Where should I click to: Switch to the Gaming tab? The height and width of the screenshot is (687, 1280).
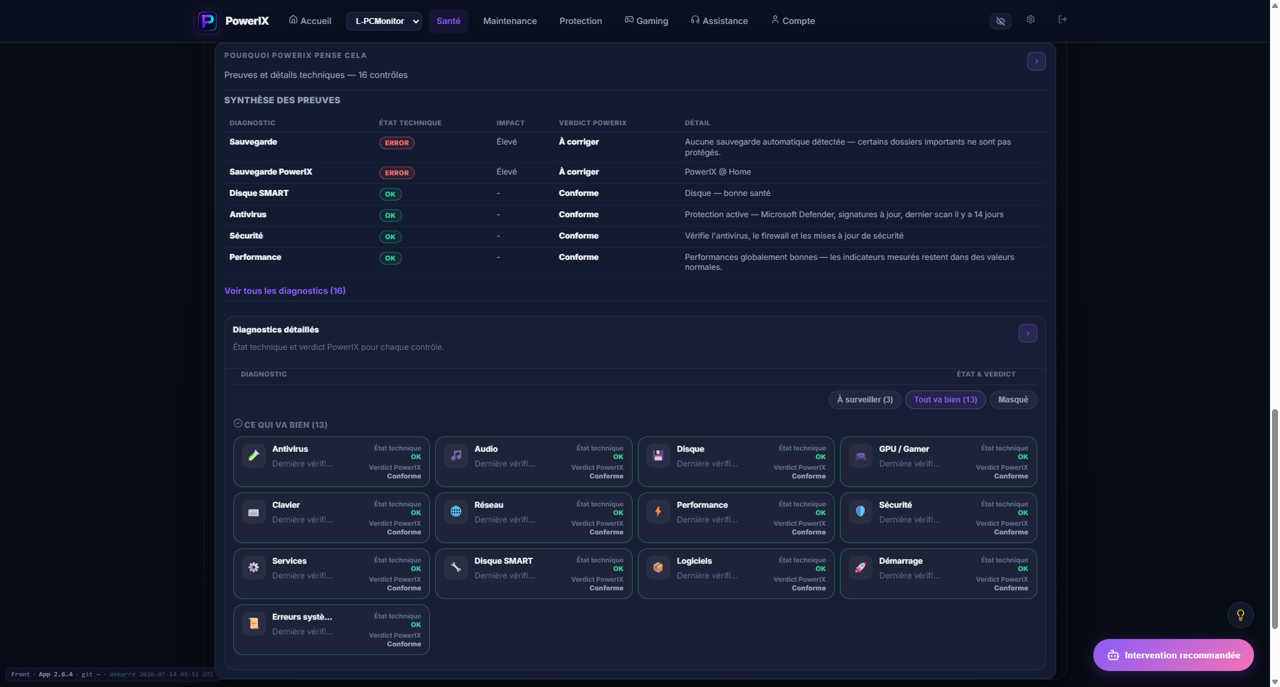[647, 21]
